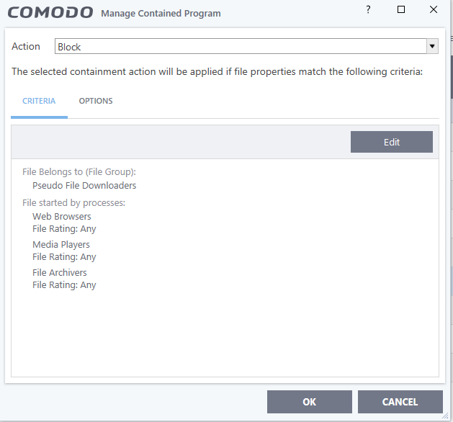The width and height of the screenshot is (453, 422).
Task: Click the help question mark icon
Action: point(369,10)
